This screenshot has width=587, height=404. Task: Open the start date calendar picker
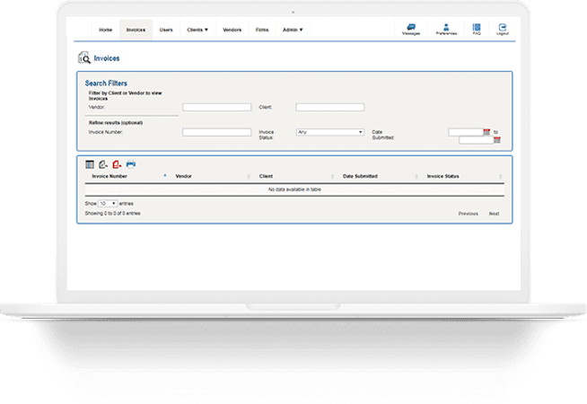[486, 132]
